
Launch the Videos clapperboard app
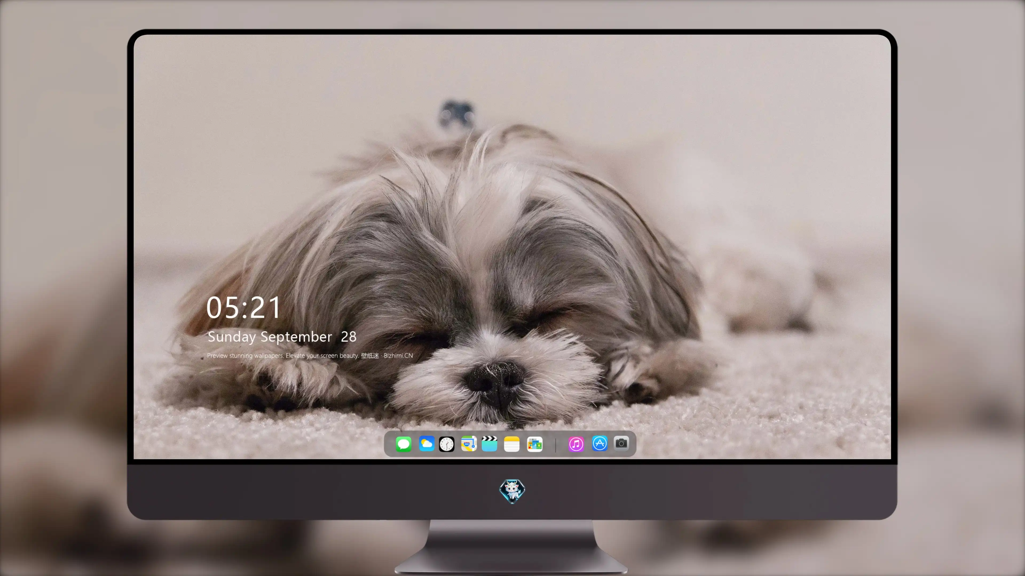point(490,444)
